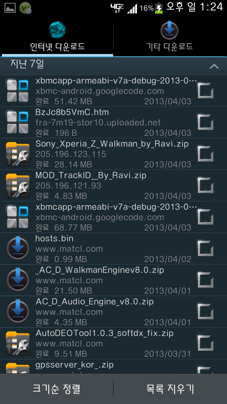
Task: Tap the folder-wrench icon for Sony_Xperia_Z_Walkman_by_Ravi.zip
Action: [x=18, y=154]
